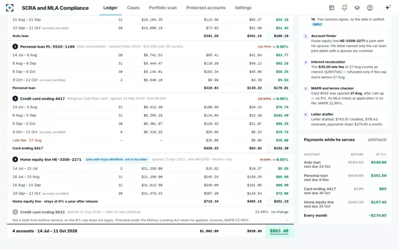
Task: Click the 22.99% · no change label
Action: pos(272,212)
